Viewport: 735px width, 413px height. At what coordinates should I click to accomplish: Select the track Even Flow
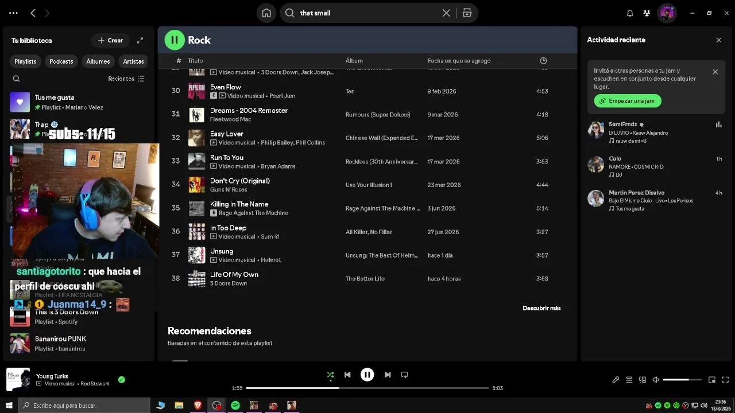pyautogui.click(x=226, y=87)
